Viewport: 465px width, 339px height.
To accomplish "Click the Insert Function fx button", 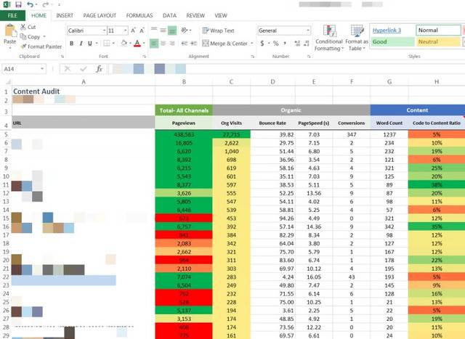I will point(99,69).
